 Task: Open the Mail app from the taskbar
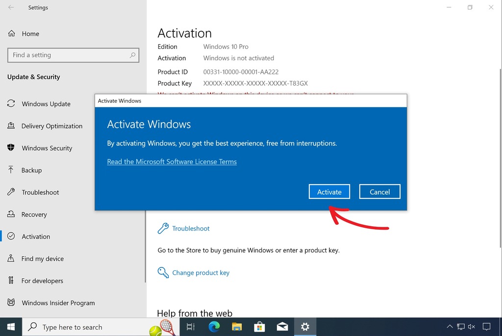pyautogui.click(x=282, y=327)
